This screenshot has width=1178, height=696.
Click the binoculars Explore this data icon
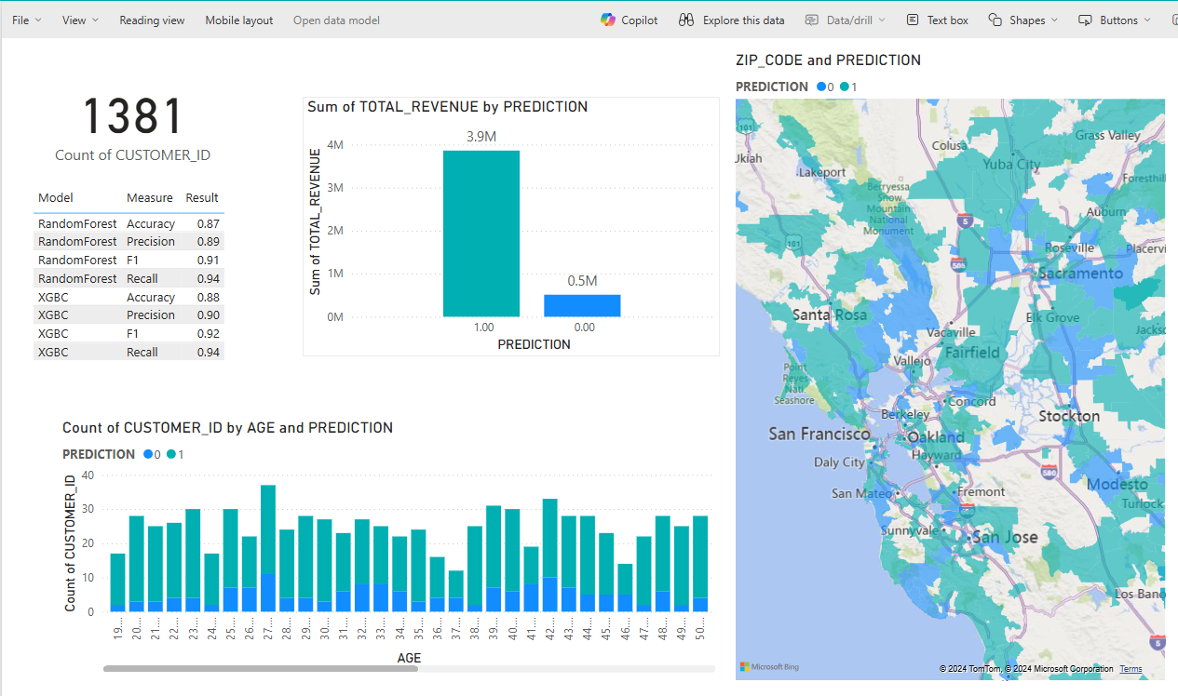(x=686, y=20)
